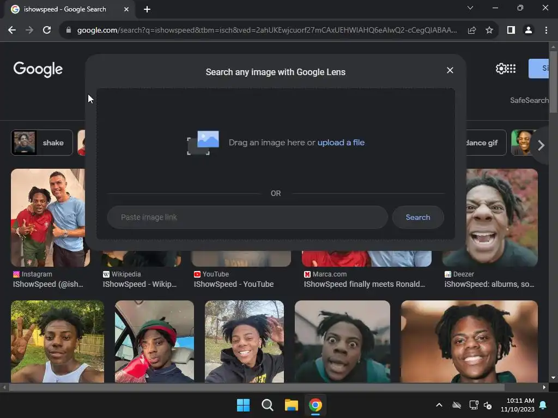Click the Marca.com source label
Image resolution: width=558 pixels, height=418 pixels.
[x=330, y=274]
